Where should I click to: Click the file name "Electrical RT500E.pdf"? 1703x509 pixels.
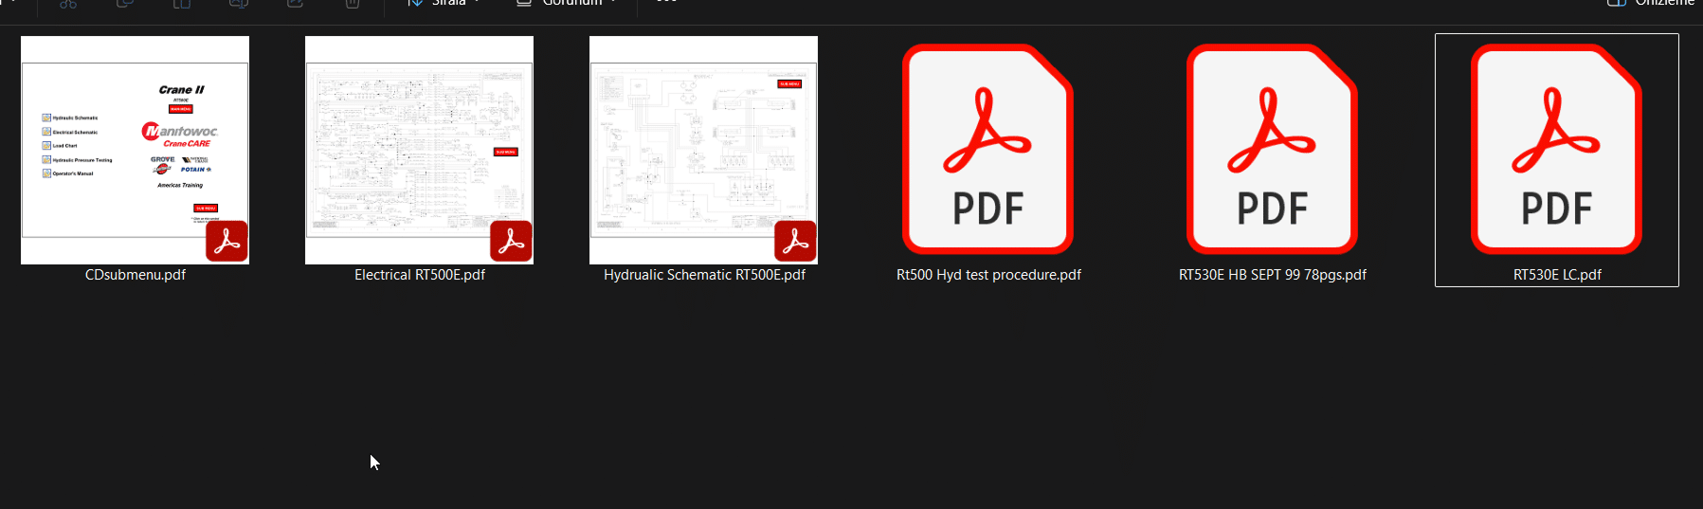point(420,275)
